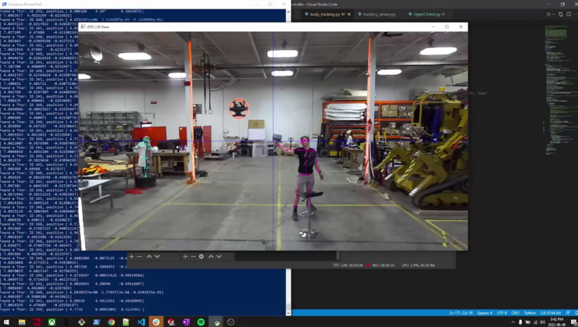Open VS Code feedback icon in status bar

coord(568,313)
